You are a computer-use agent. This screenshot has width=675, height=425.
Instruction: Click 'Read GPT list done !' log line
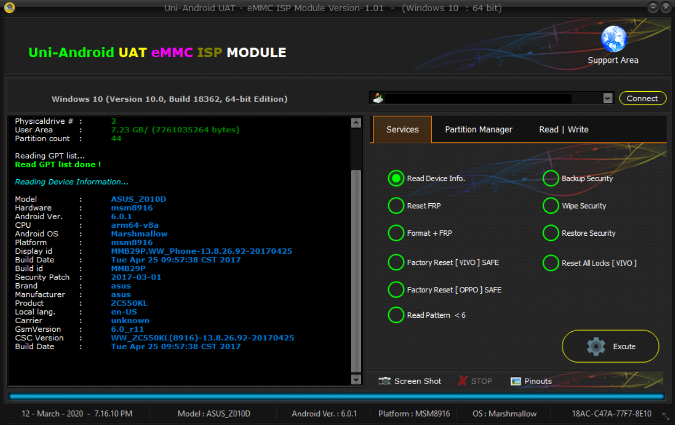pos(58,164)
